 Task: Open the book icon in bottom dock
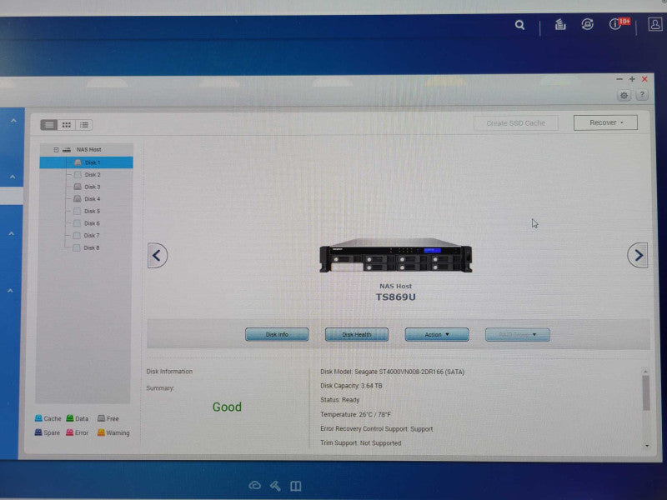pyautogui.click(x=296, y=486)
